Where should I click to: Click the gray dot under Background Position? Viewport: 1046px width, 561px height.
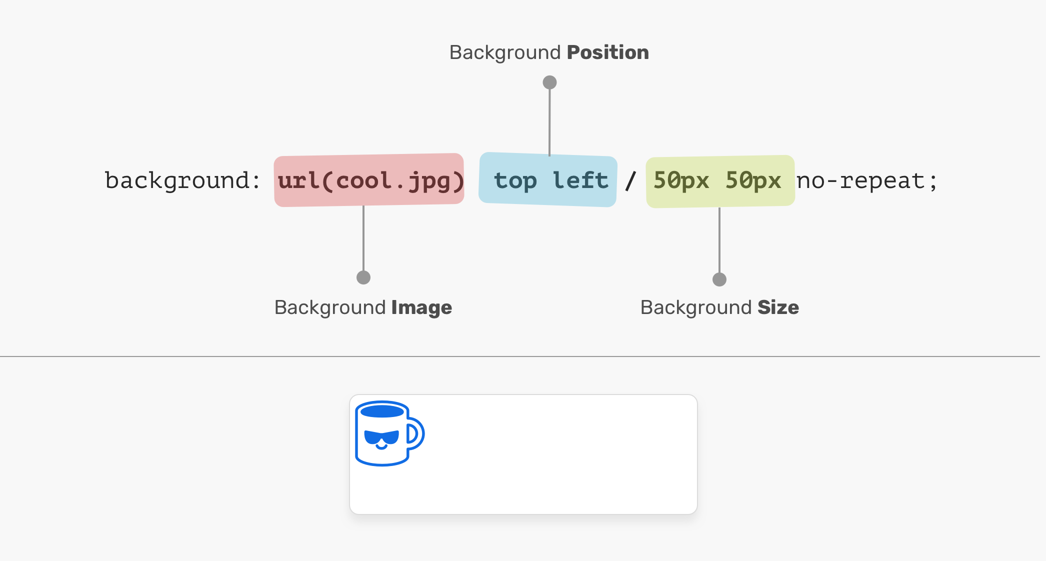(x=549, y=82)
